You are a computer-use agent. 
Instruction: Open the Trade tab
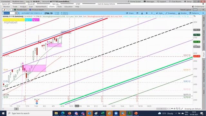pos(15,6)
